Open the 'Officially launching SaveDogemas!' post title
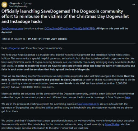Image resolution: width=138 pixels, height=131 pixels. pos(65,16)
